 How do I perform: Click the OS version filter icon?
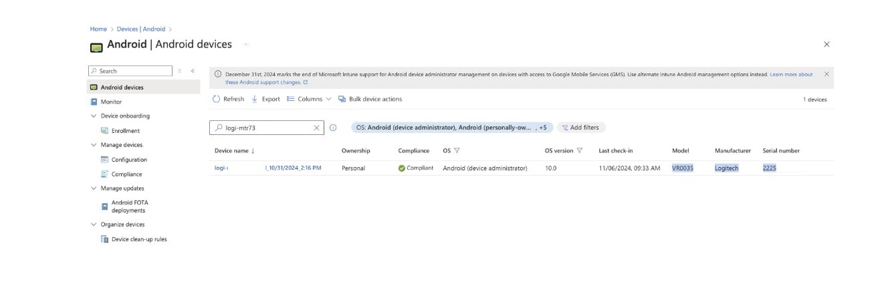pos(580,151)
